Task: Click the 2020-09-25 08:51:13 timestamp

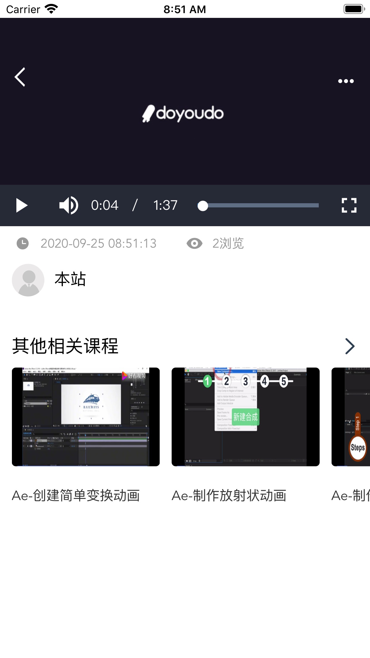Action: [x=99, y=243]
